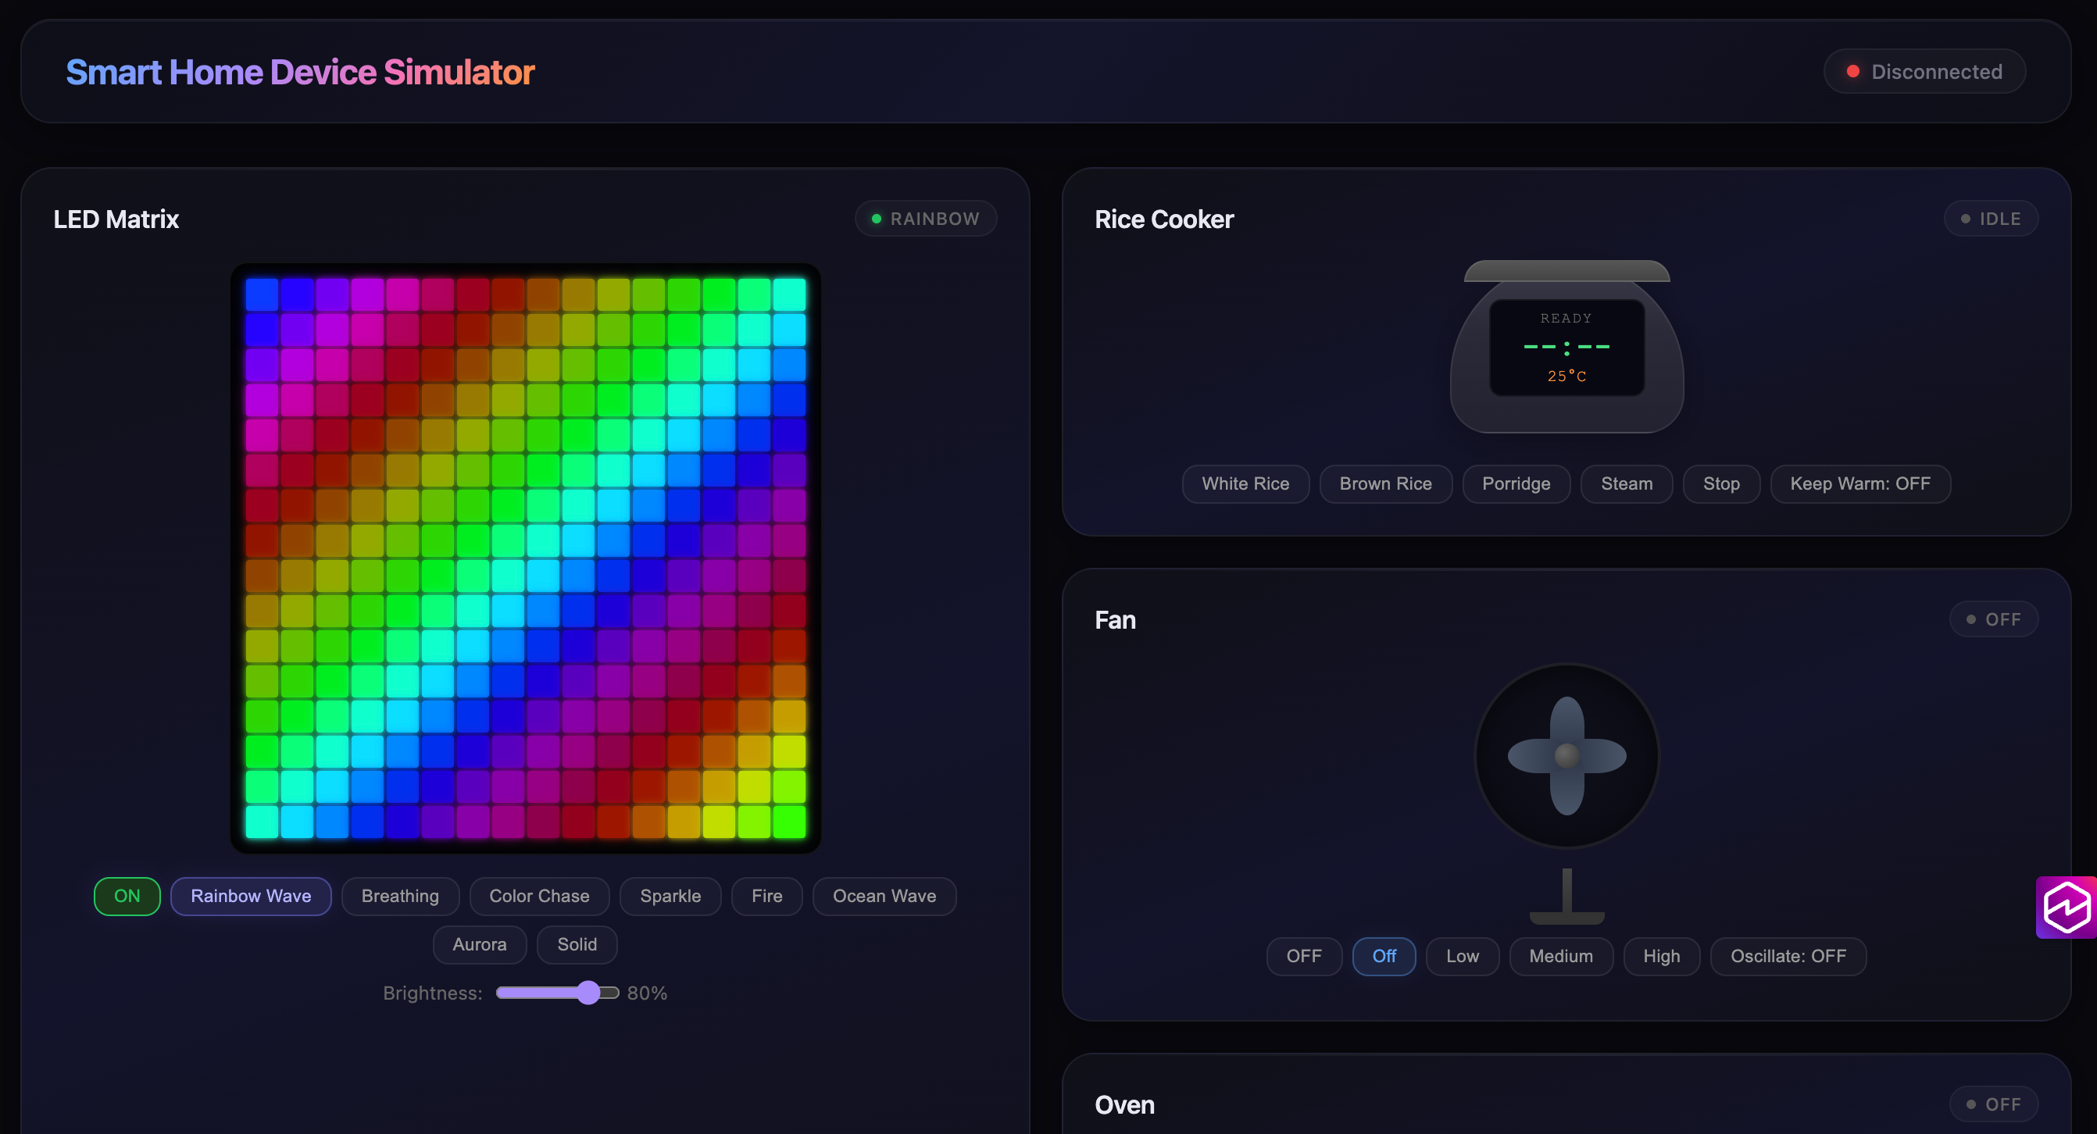Click the Disconnected status badge
Viewport: 2097px width, 1134px height.
pos(1924,72)
